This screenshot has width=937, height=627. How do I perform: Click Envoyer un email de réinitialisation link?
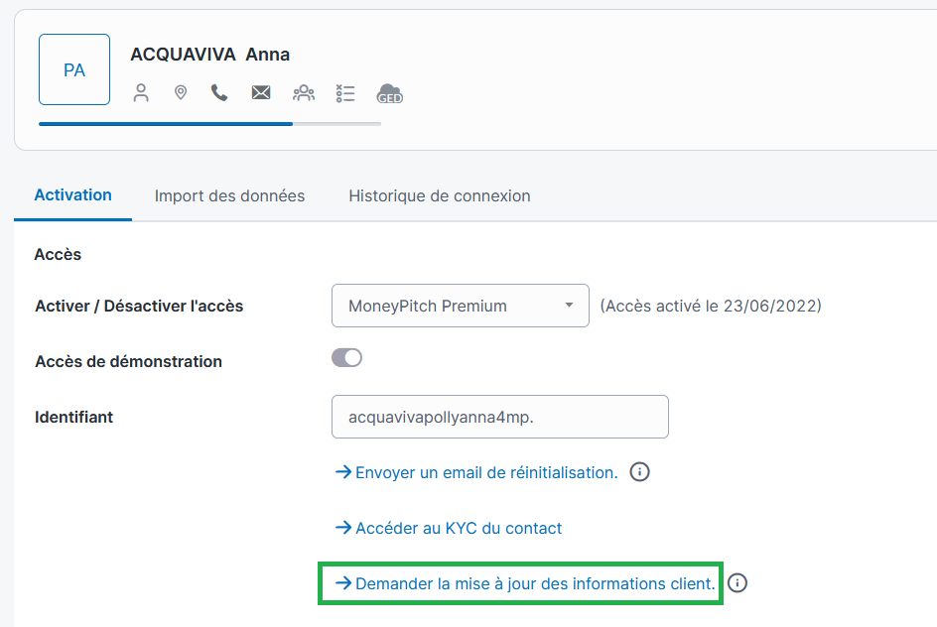(485, 472)
